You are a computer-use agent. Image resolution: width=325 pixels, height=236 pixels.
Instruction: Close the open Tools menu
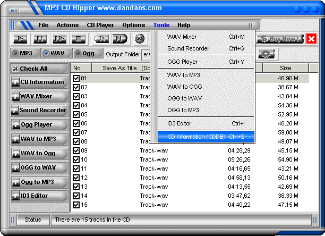161,25
